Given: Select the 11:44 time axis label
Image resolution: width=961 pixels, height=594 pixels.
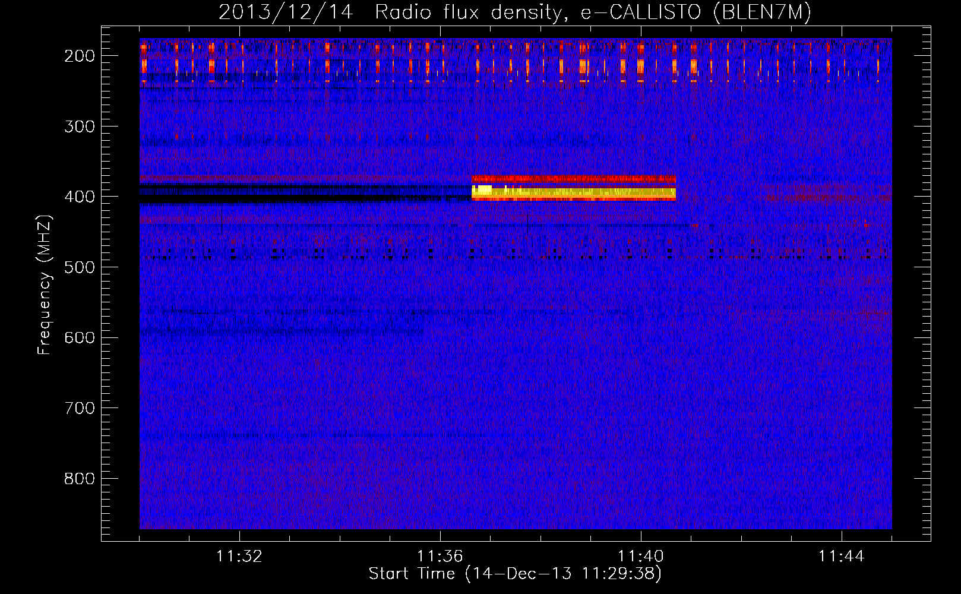Looking at the screenshot, I should pyautogui.click(x=841, y=557).
